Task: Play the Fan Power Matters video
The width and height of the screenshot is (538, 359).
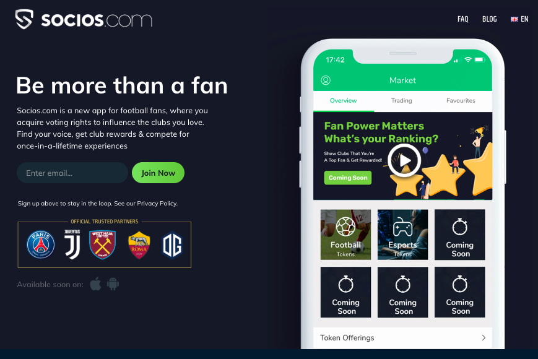Action: point(404,160)
